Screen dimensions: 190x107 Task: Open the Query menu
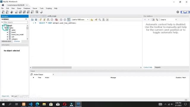[x=19, y=8]
